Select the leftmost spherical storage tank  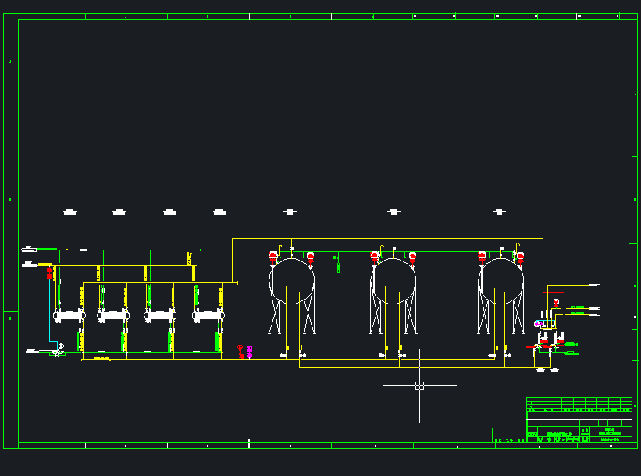click(291, 282)
